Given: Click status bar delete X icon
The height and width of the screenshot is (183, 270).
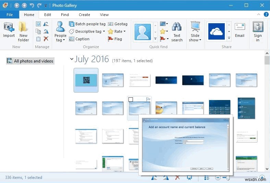Looking at the screenshot, I should (x=177, y=178).
